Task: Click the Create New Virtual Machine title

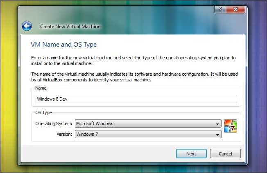Action: (70, 27)
